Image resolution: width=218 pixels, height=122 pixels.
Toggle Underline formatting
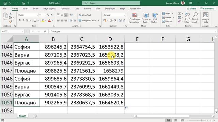[27, 20]
